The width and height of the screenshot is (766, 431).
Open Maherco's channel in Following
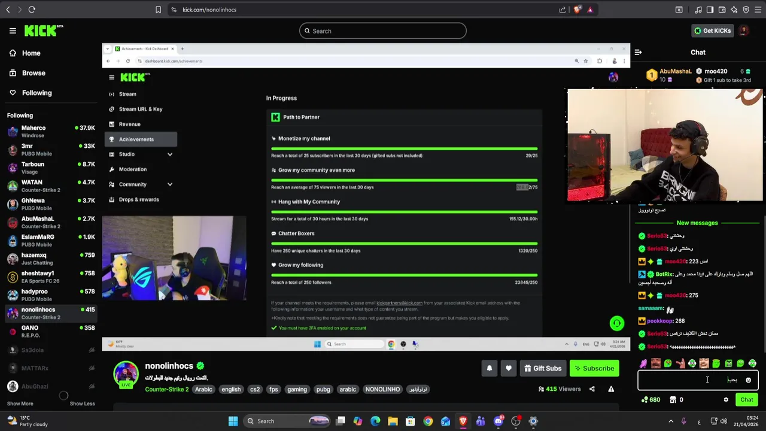click(51, 131)
